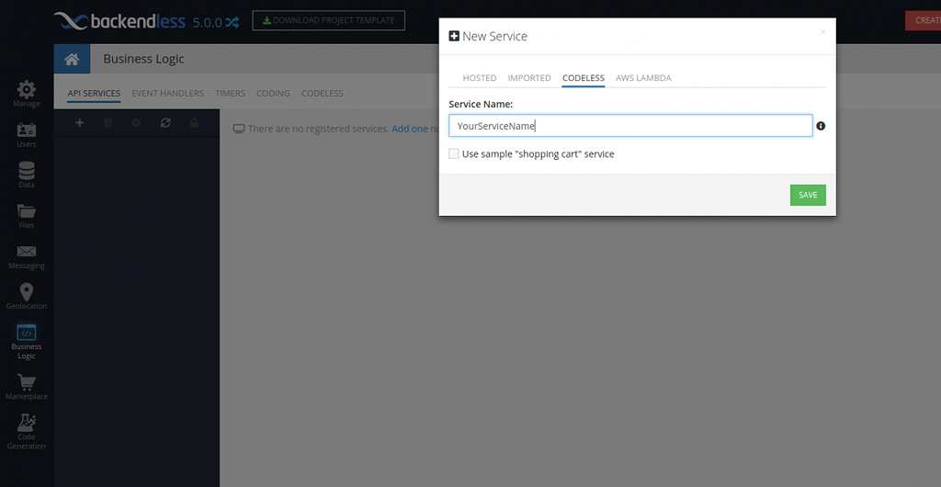The height and width of the screenshot is (487, 941).
Task: Select the CODELESS tab in New Service dialog
Action: tap(584, 78)
